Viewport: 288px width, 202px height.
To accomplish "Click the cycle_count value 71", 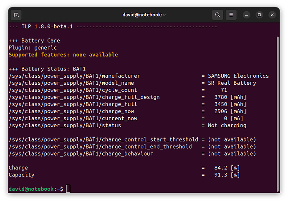I will (x=224, y=90).
